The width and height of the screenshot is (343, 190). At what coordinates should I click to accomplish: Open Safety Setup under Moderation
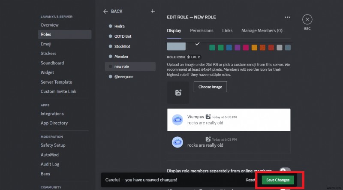tap(65, 145)
